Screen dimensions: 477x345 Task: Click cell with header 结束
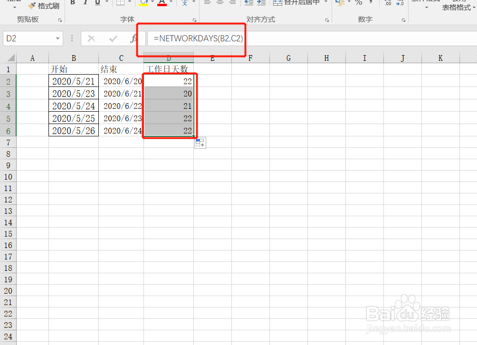(x=121, y=69)
